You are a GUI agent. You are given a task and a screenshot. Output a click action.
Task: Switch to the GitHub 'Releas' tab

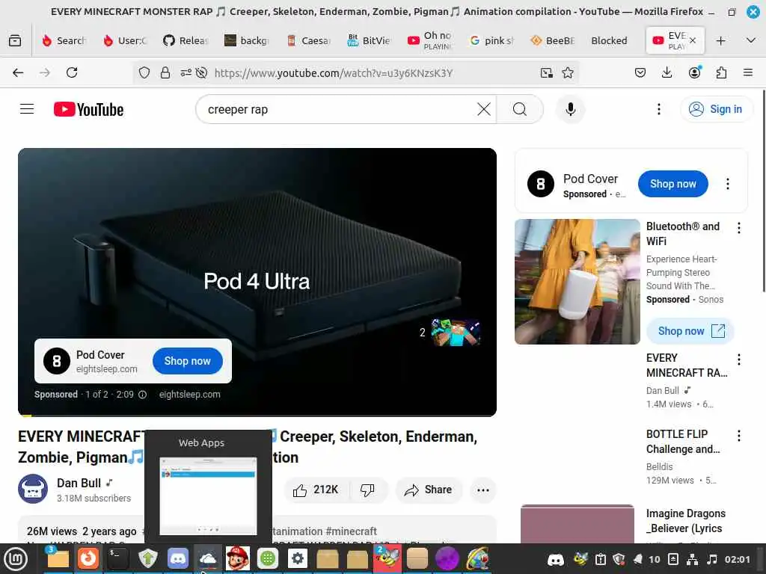(x=186, y=40)
